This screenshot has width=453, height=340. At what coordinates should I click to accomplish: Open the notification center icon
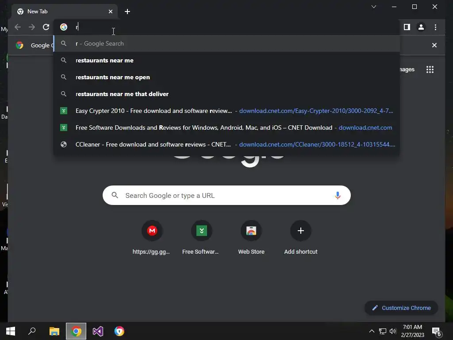[436, 332]
